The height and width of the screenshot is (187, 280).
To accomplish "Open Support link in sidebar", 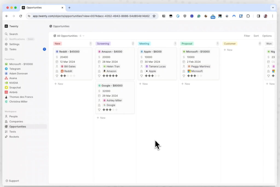I will (12, 181).
